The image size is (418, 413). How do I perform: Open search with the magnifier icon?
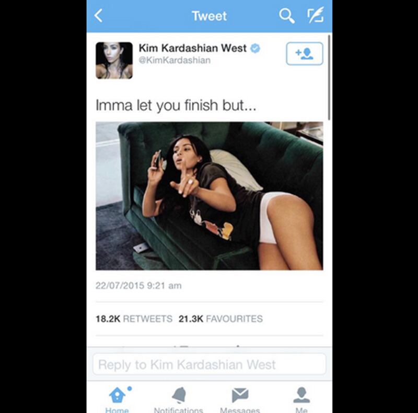pyautogui.click(x=286, y=16)
